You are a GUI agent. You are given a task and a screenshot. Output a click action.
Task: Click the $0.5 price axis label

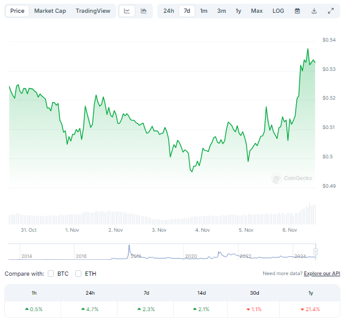click(x=327, y=156)
